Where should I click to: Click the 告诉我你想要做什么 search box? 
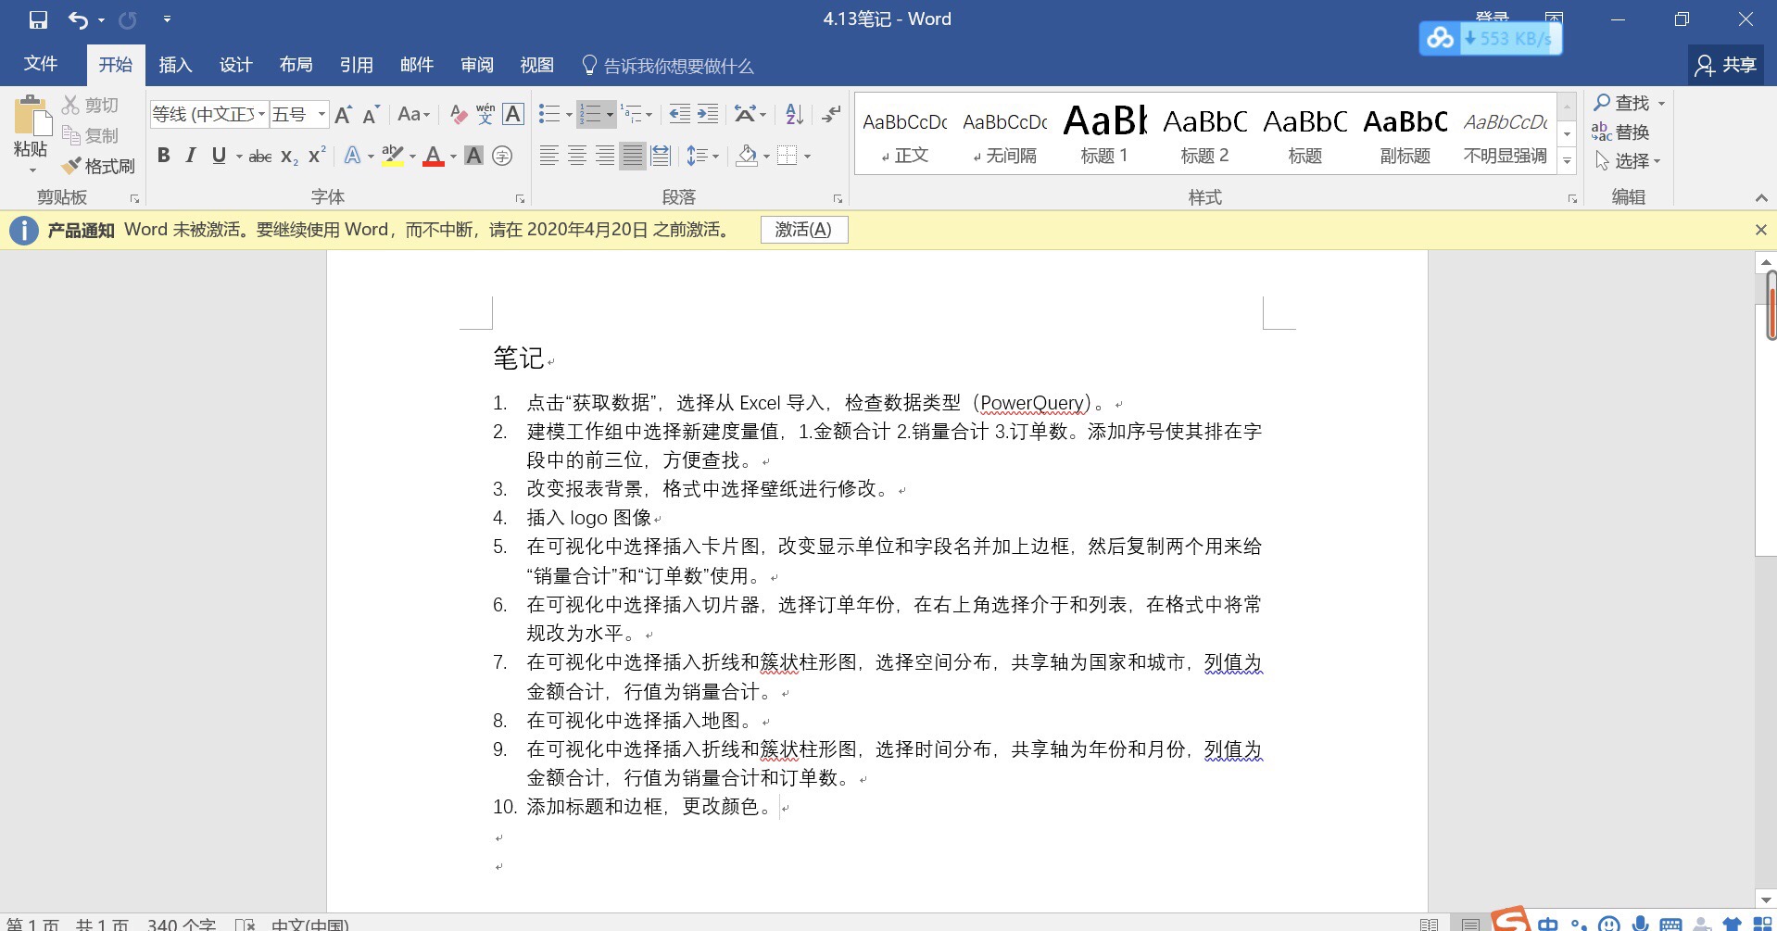click(x=667, y=66)
